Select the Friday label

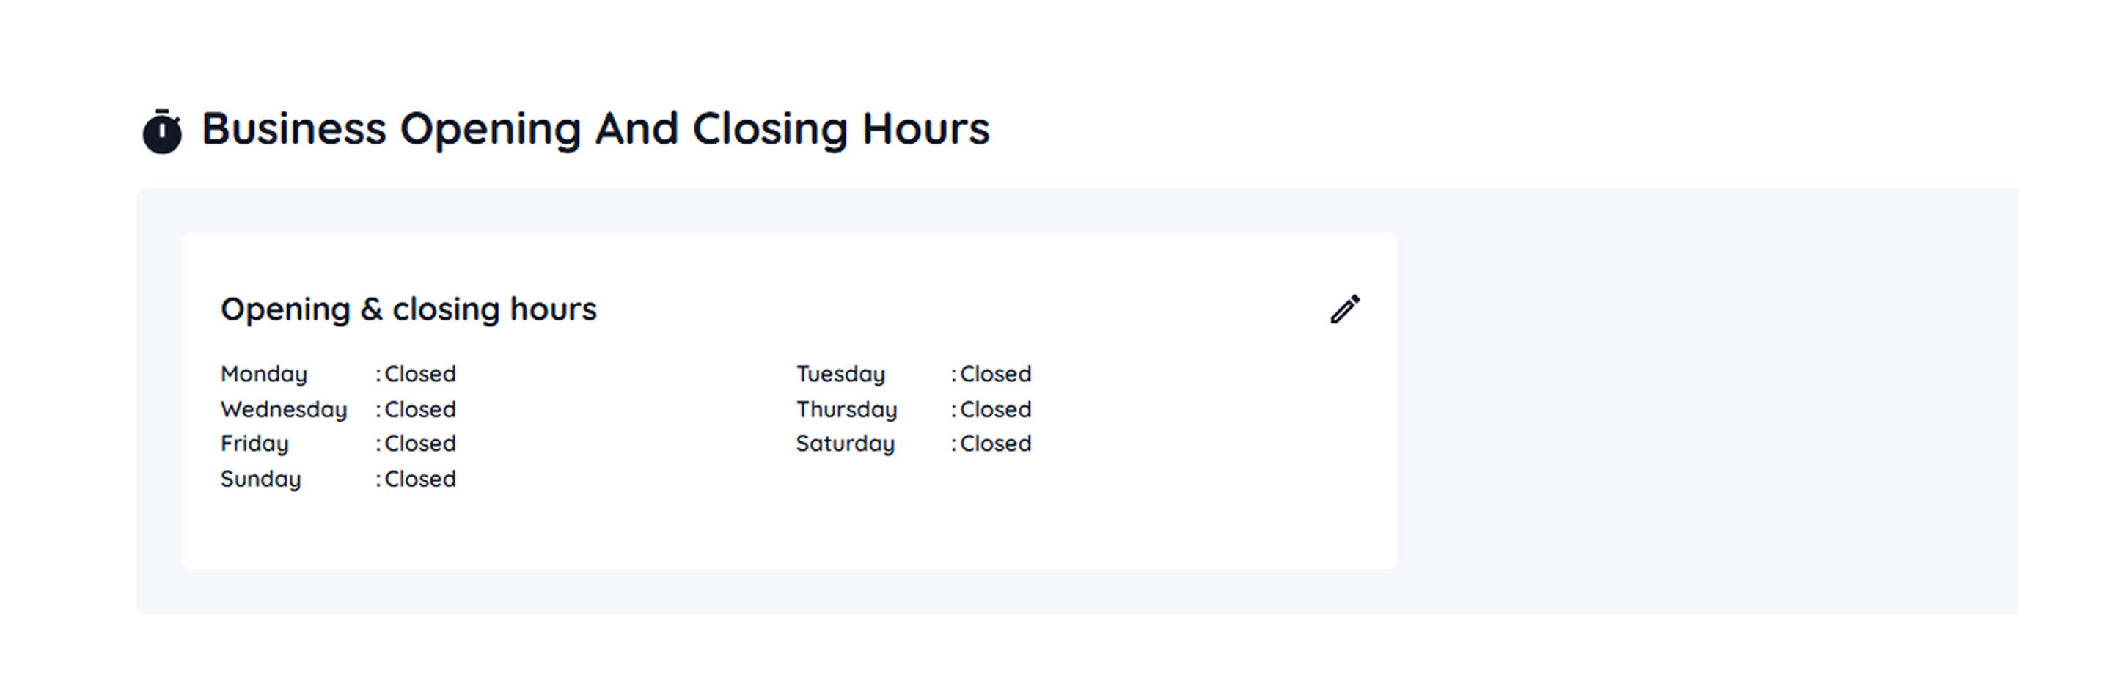[x=254, y=443]
